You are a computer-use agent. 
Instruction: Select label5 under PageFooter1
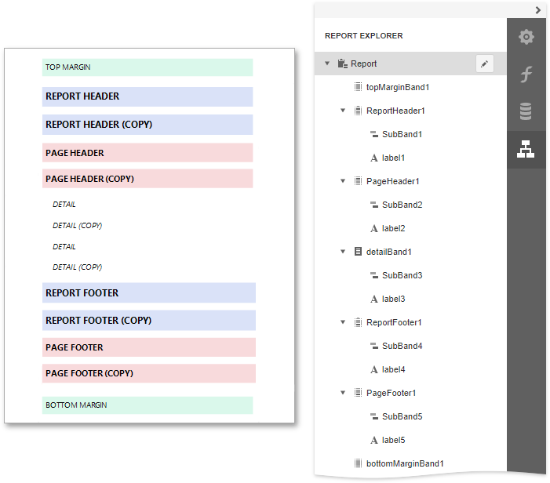pyautogui.click(x=393, y=440)
